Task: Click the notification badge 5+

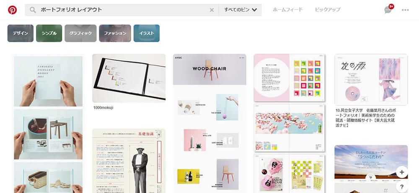Action: click(x=391, y=6)
